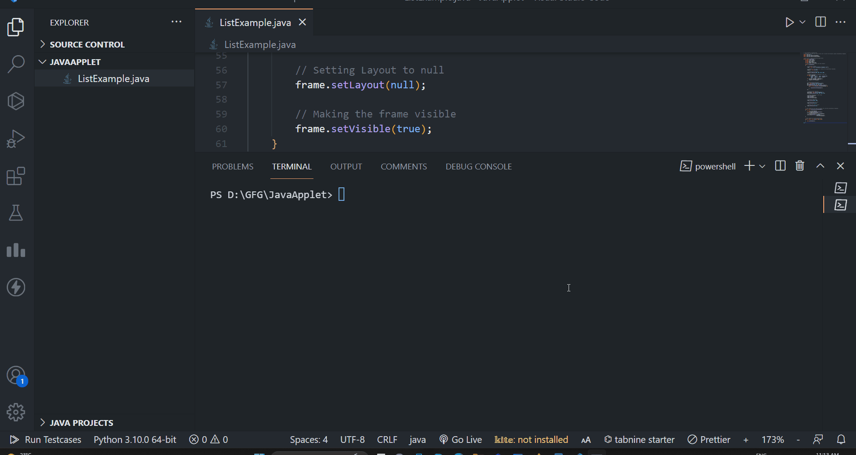Run the Java file with play button
The image size is (856, 455).
789,22
